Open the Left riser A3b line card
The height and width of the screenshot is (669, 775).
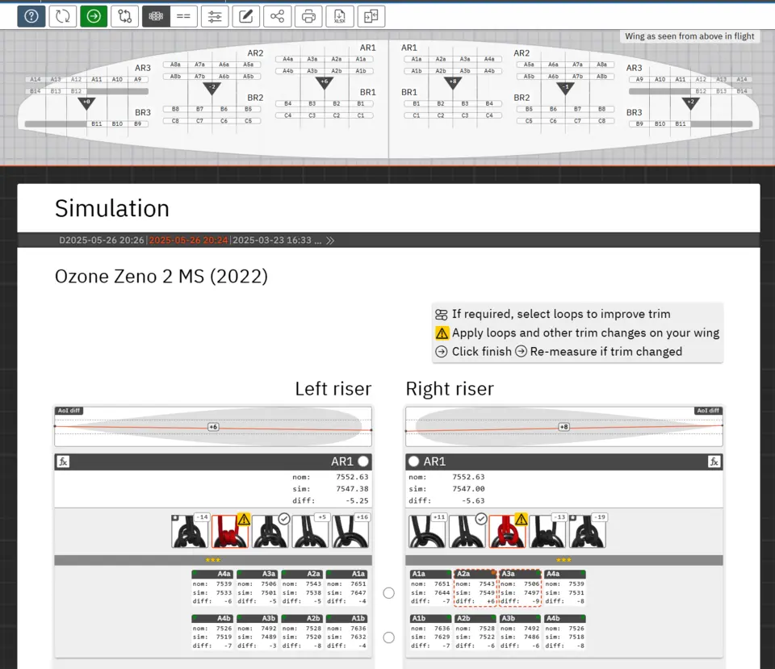pyautogui.click(x=257, y=632)
